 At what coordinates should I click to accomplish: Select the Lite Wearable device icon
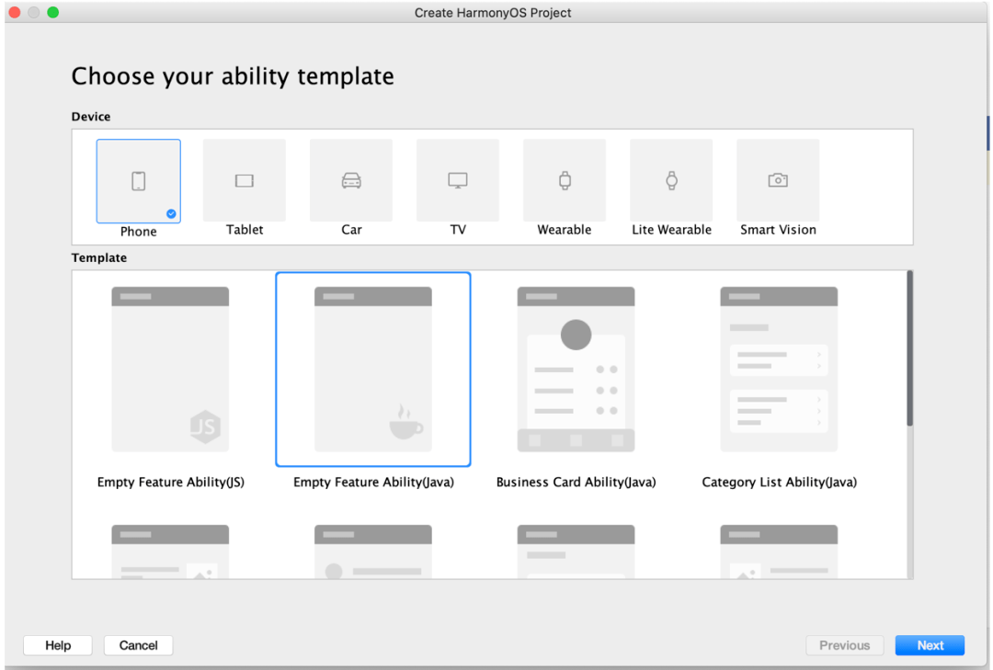(671, 180)
